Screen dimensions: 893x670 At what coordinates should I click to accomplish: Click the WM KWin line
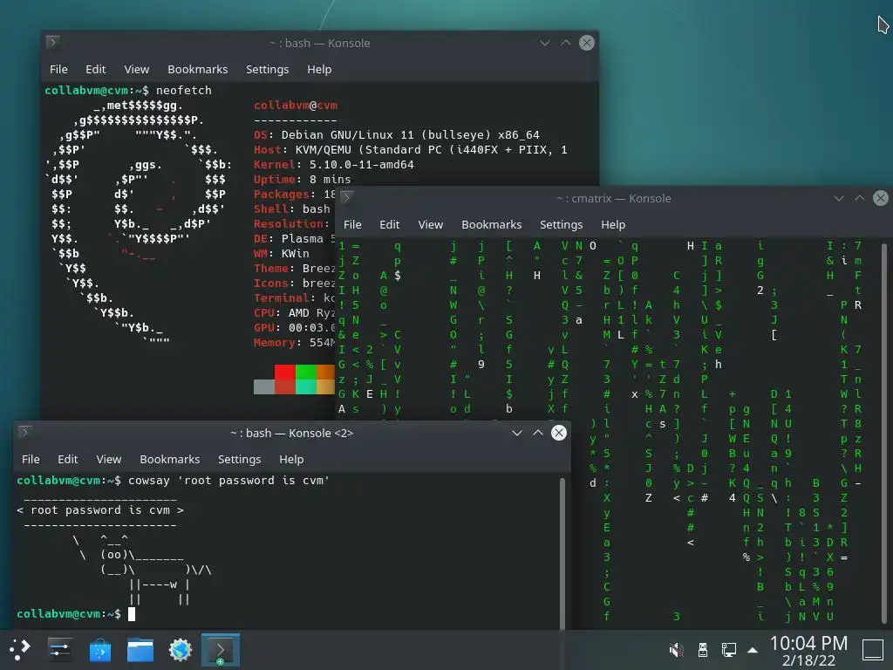coord(282,253)
